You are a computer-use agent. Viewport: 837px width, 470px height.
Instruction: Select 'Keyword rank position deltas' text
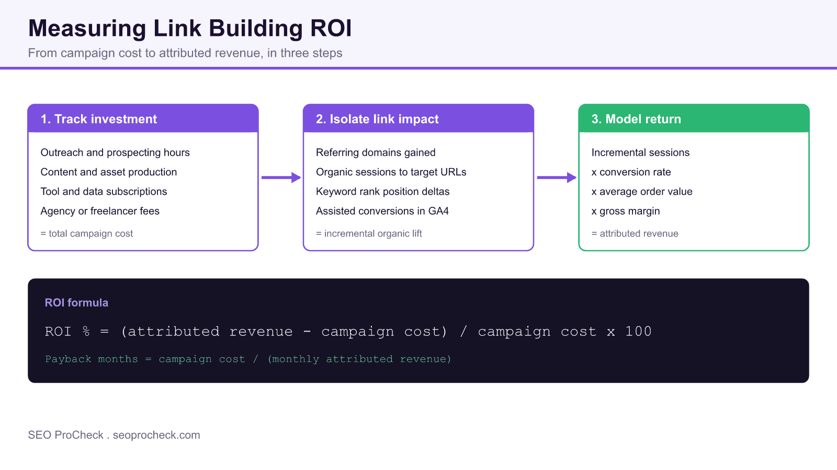point(383,192)
